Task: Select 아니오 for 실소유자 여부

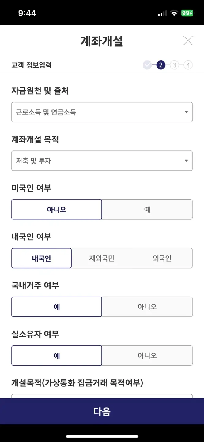Action: coord(147,355)
